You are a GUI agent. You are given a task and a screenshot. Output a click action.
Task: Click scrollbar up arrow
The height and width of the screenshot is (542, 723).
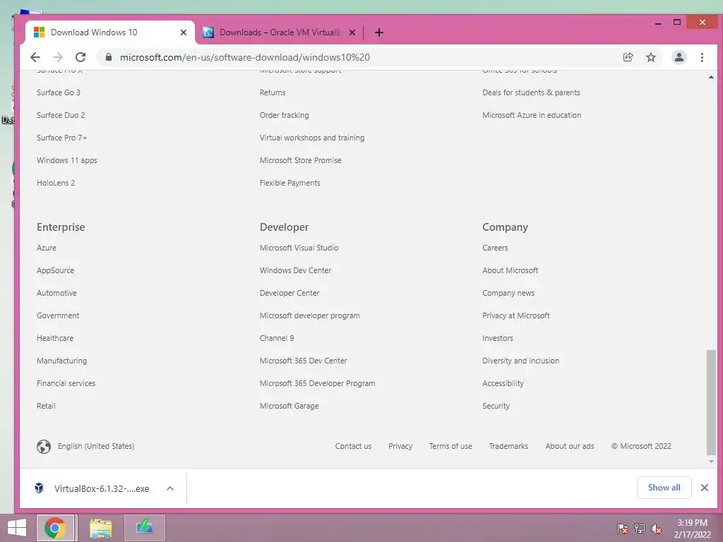(711, 77)
